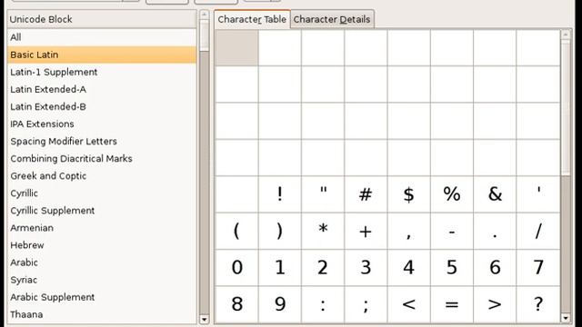
Task: Select the Cyrillic block
Action: point(102,193)
